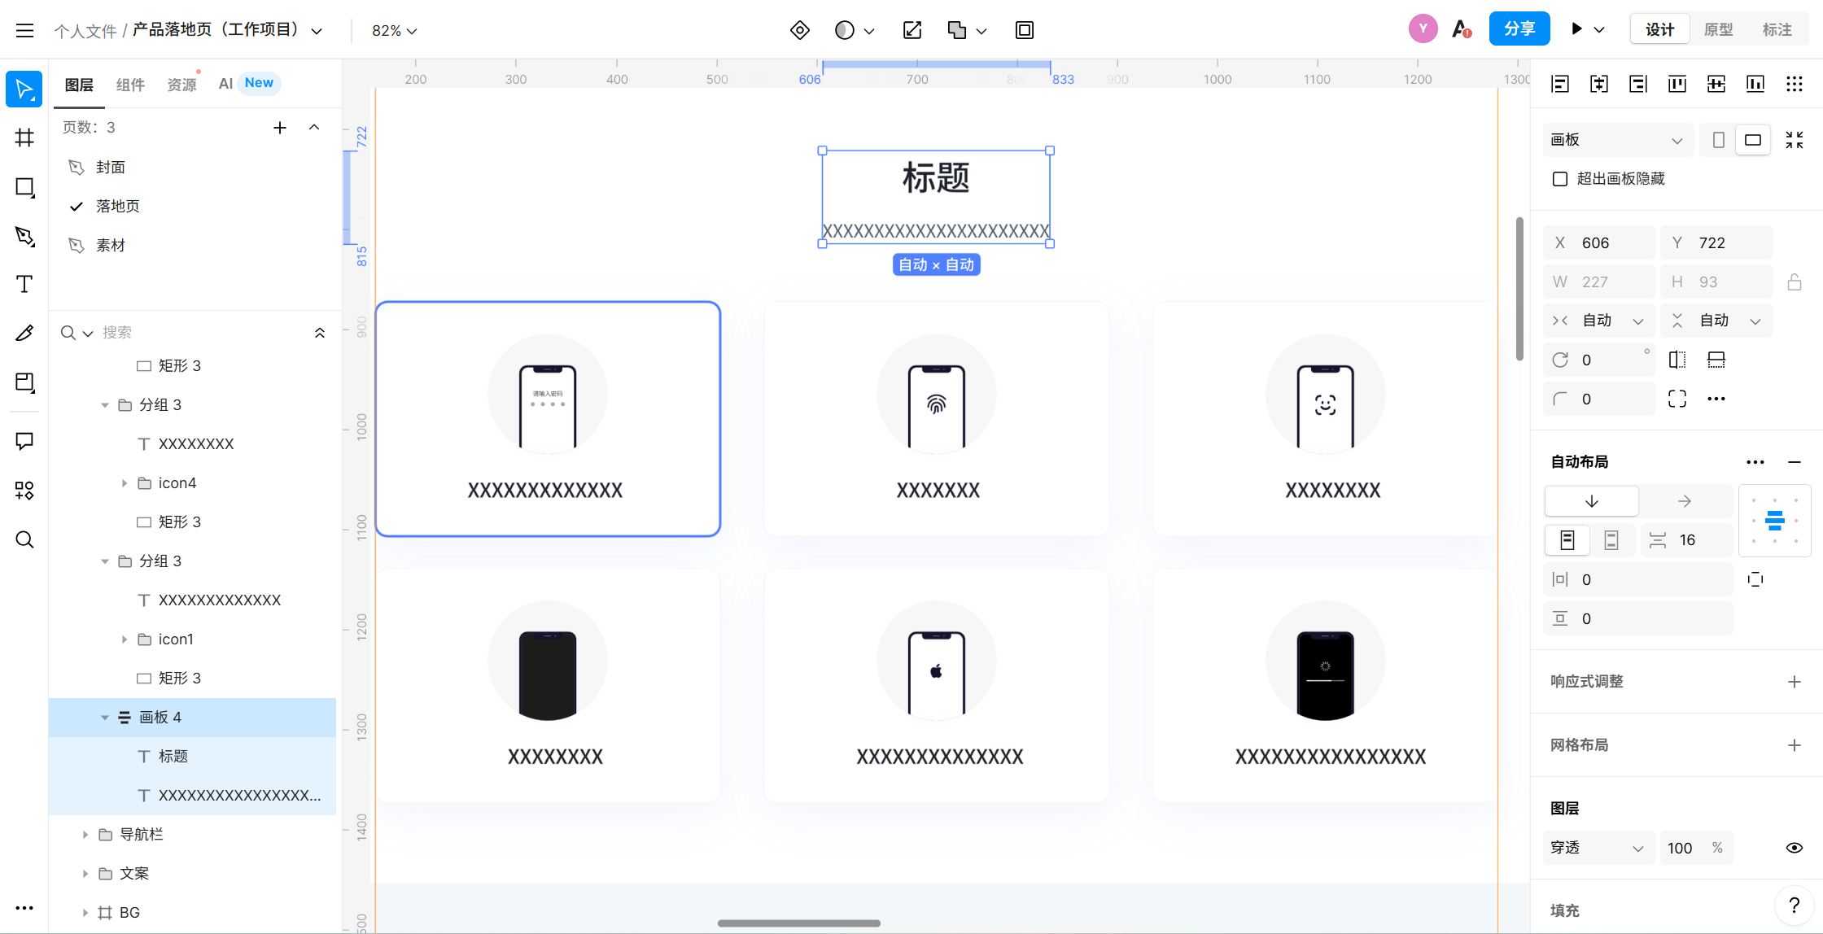The height and width of the screenshot is (934, 1823).
Task: Select the Pencil tool
Action: (24, 333)
